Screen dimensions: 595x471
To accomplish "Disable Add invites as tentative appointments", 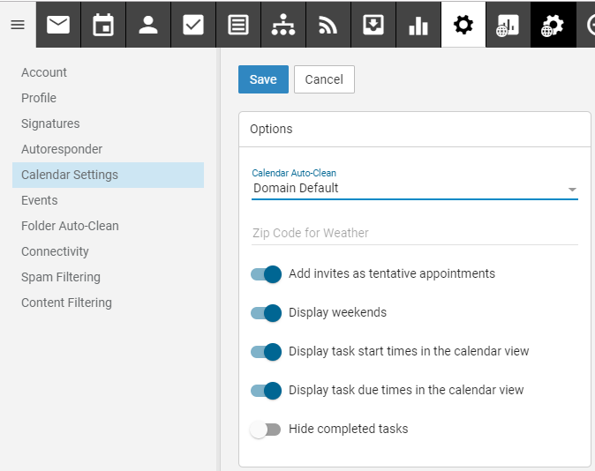I will (x=266, y=274).
